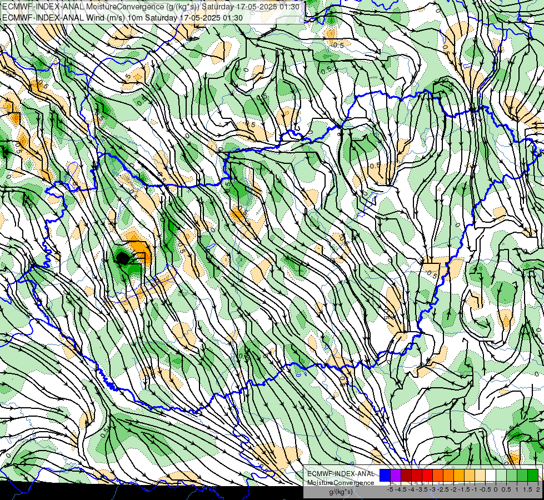The width and height of the screenshot is (544, 500).
Task: Pick the palest green swatch between 0 and 0.5
Action: click(x=501, y=476)
